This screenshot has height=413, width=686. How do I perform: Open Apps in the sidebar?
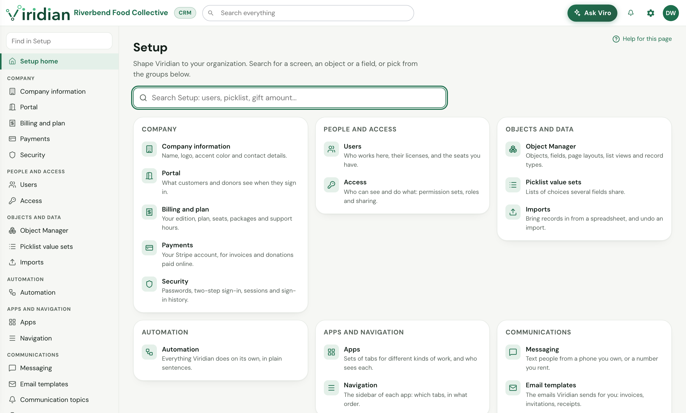pyautogui.click(x=59, y=322)
